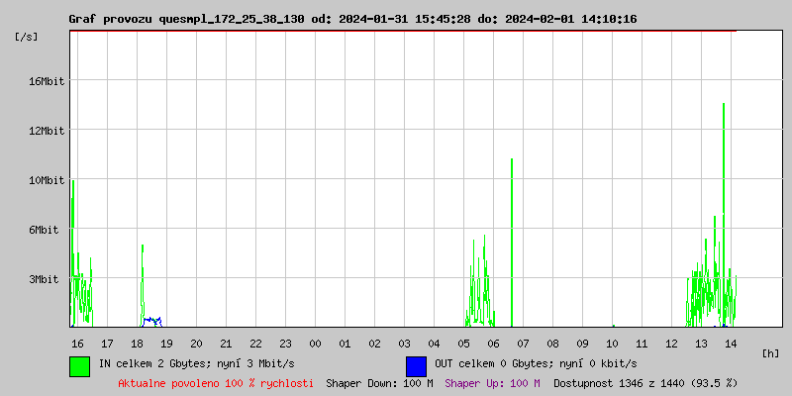Select the 10 hour x-axis label
Screen dimensions: 792x396
click(612, 344)
